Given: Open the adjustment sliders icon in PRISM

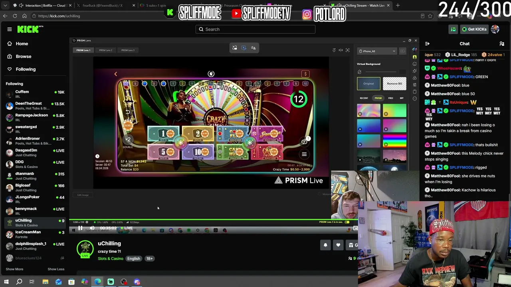Looking at the screenshot, I should pos(414,85).
